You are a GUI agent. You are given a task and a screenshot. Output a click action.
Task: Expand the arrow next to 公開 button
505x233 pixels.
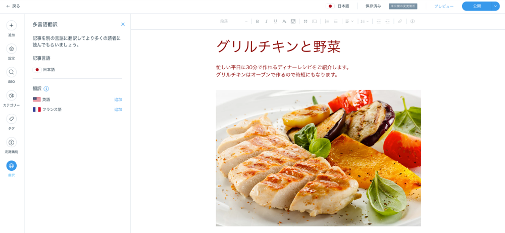tap(495, 6)
